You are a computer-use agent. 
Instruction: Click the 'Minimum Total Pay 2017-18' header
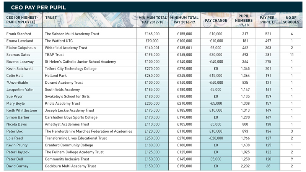click(153, 20)
